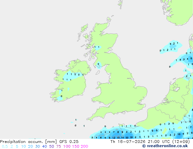Select the 0.5 mm legend value
The height and width of the screenshot is (149, 193).
5,147
